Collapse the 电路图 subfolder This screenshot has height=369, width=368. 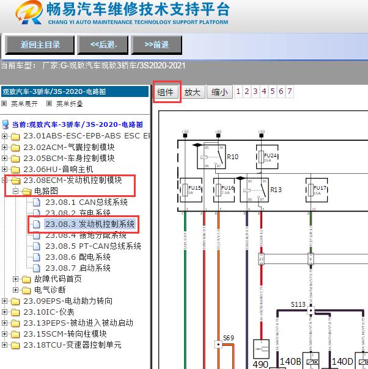coord(15,191)
